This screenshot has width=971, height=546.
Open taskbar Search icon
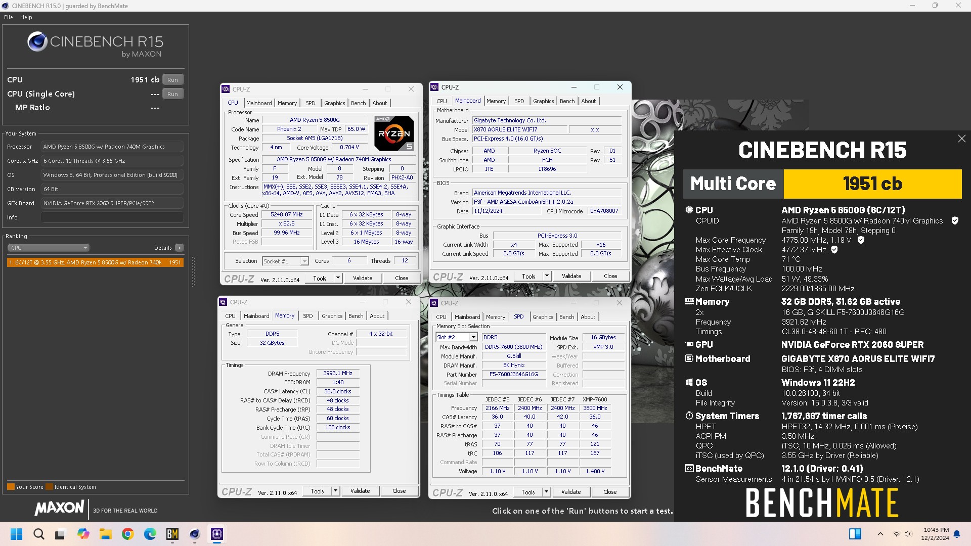[x=39, y=534]
